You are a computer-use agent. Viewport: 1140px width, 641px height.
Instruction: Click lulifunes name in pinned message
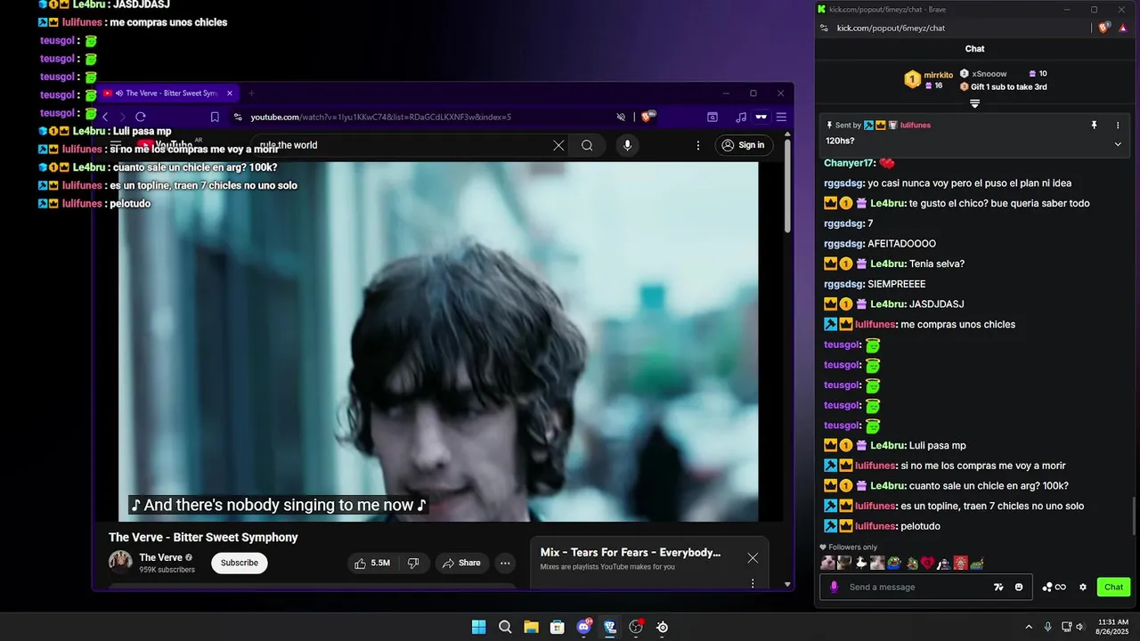915,126
